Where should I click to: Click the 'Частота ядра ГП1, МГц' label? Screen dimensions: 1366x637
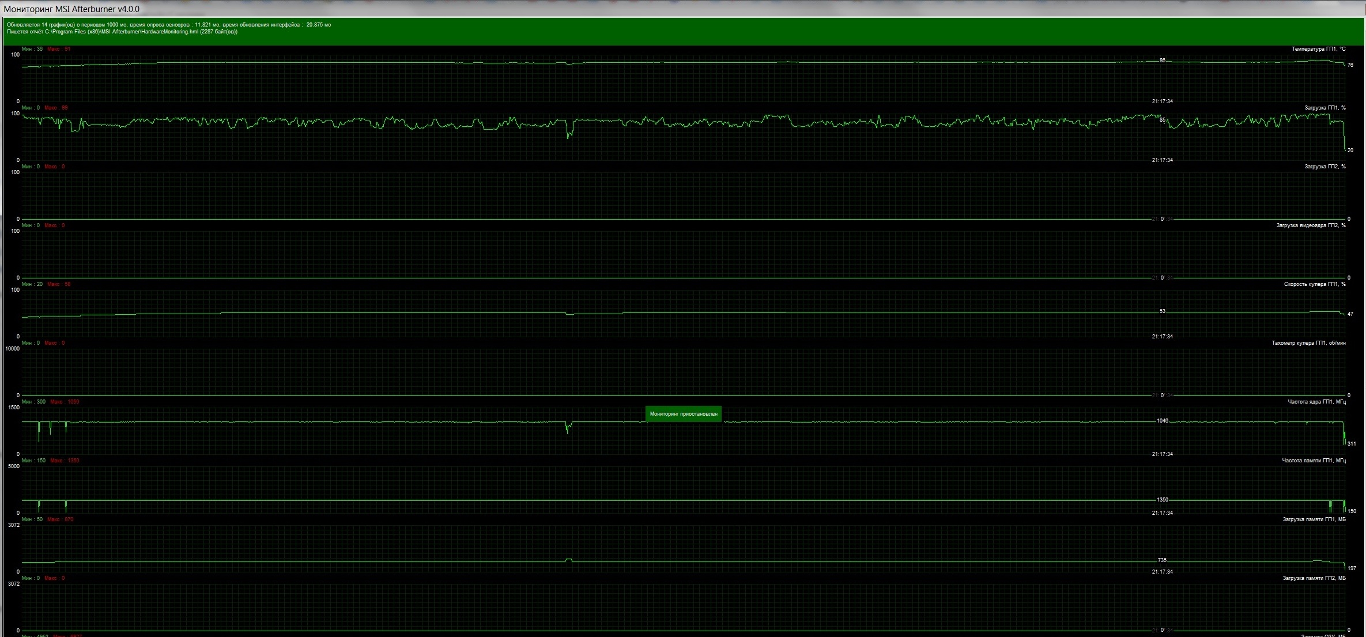pos(1316,402)
